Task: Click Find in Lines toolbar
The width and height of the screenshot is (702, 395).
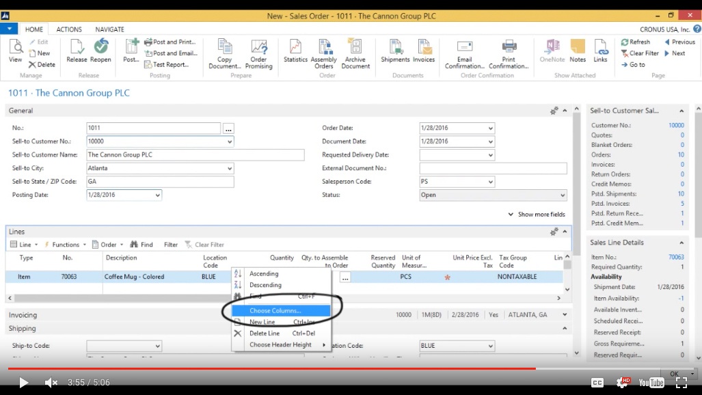Action: point(141,245)
